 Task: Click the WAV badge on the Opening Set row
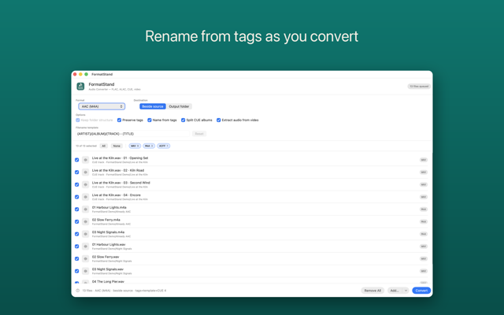(424, 160)
